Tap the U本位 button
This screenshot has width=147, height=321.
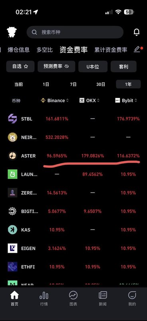(x=93, y=66)
